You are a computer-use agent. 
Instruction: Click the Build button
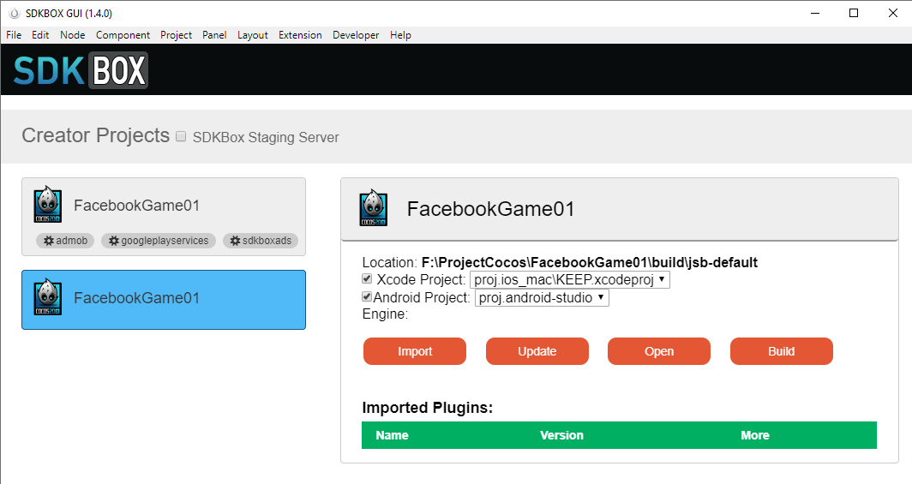[781, 351]
